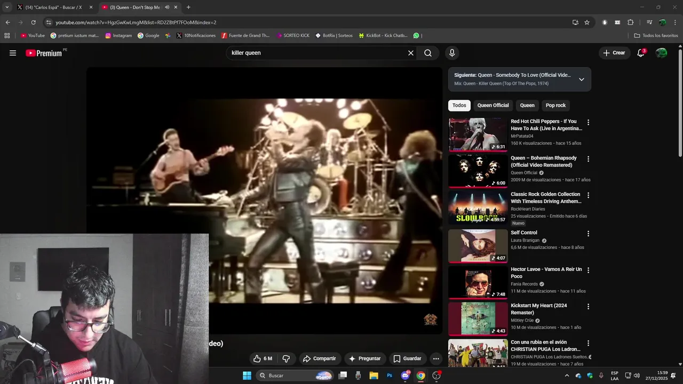Viewport: 683px width, 384px height.
Task: Open File Explorer from taskbar
Action: tap(374, 375)
